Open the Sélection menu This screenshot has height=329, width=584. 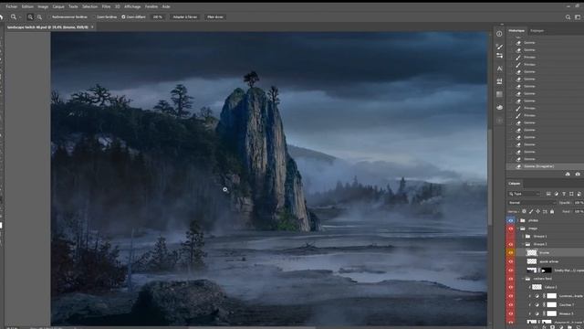pyautogui.click(x=89, y=6)
